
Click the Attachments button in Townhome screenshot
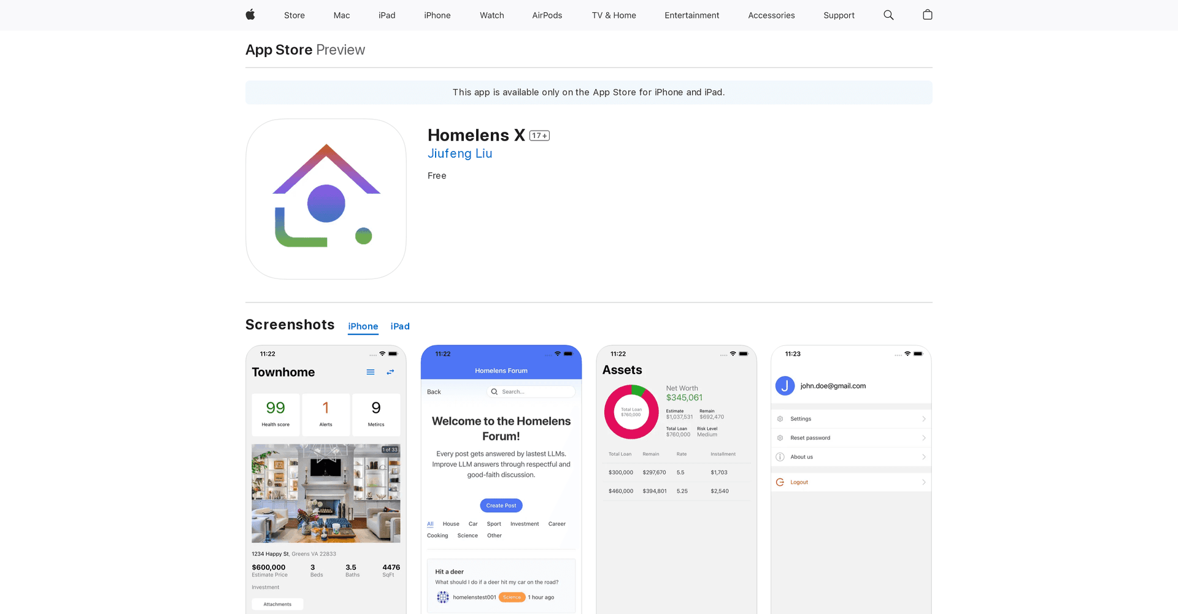pos(277,604)
